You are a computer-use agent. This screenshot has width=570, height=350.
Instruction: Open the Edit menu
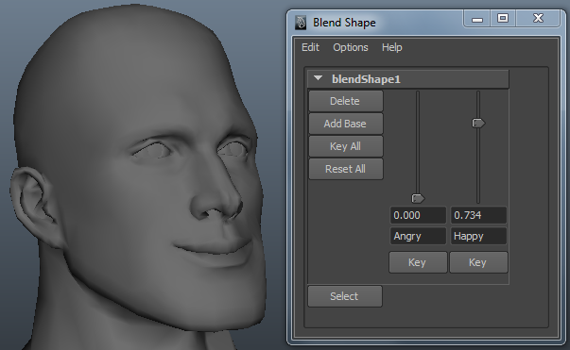pyautogui.click(x=310, y=47)
